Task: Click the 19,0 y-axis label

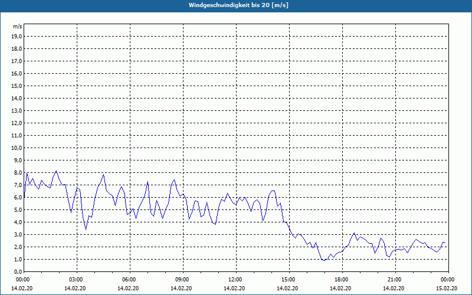Action: pyautogui.click(x=17, y=37)
